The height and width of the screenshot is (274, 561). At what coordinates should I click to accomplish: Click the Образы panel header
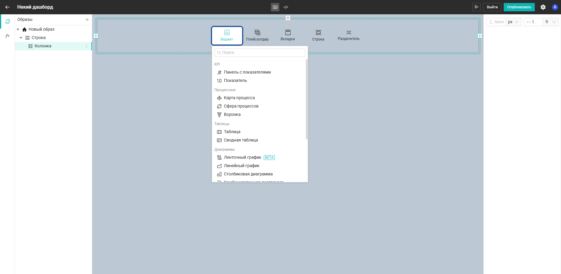(25, 20)
